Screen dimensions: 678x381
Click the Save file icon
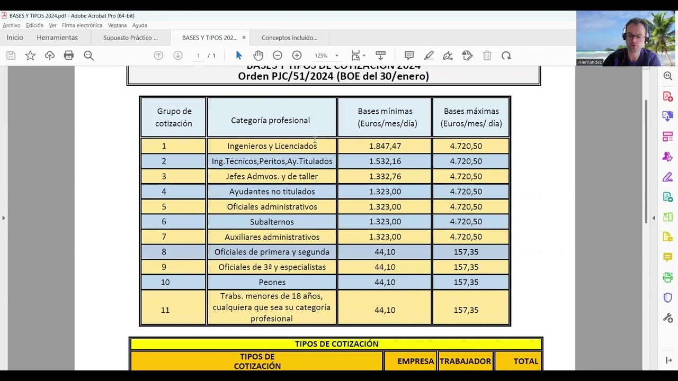pyautogui.click(x=11, y=56)
